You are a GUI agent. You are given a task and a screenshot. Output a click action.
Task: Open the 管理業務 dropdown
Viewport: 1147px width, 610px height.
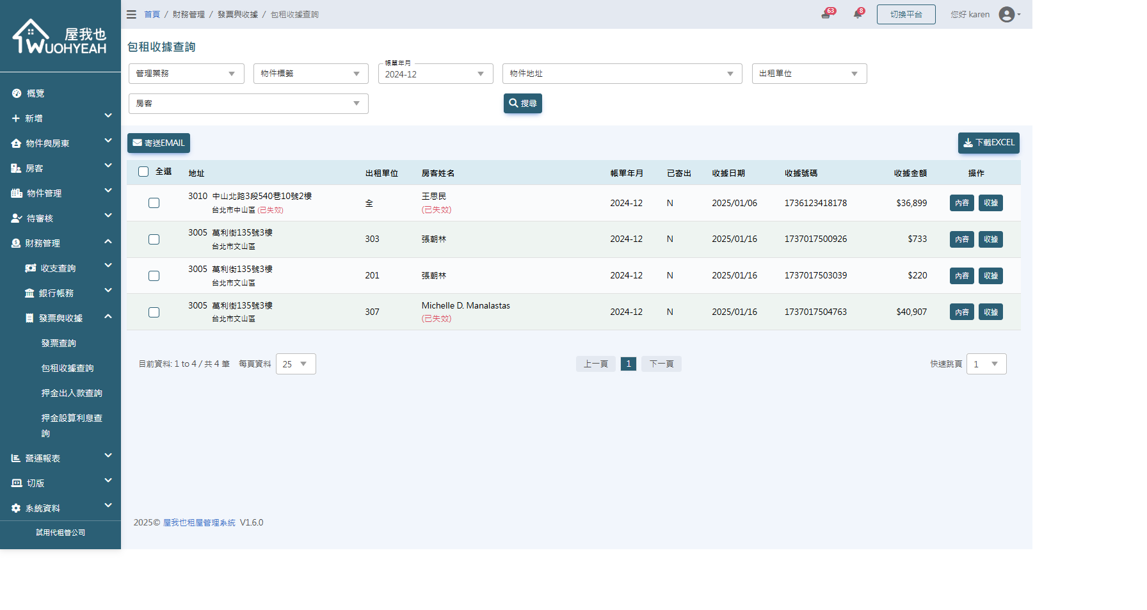point(186,74)
